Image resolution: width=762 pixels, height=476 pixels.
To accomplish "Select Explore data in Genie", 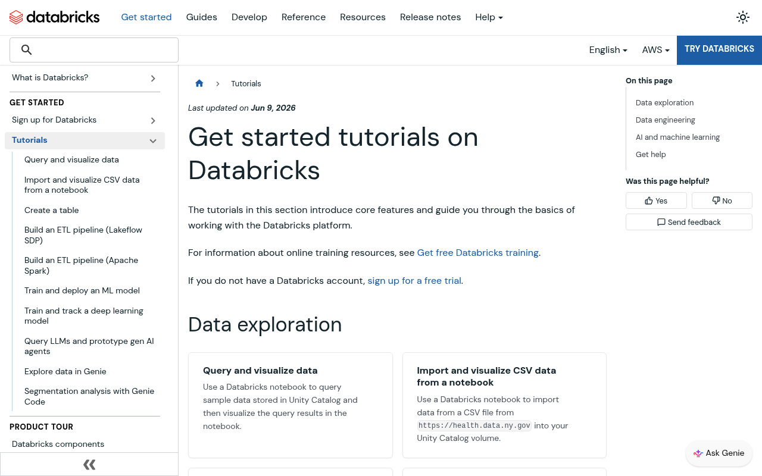I will pyautogui.click(x=65, y=372).
